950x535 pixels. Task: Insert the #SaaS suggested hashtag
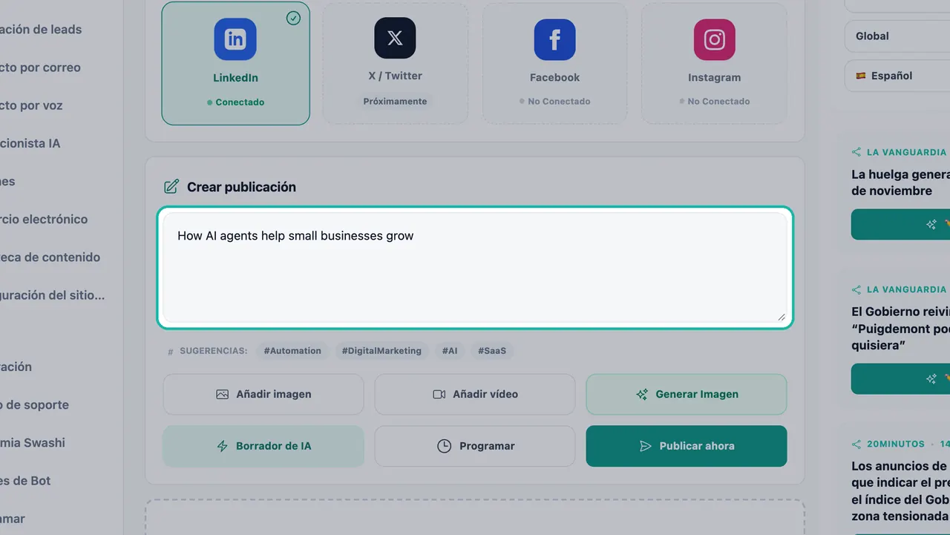coord(492,351)
